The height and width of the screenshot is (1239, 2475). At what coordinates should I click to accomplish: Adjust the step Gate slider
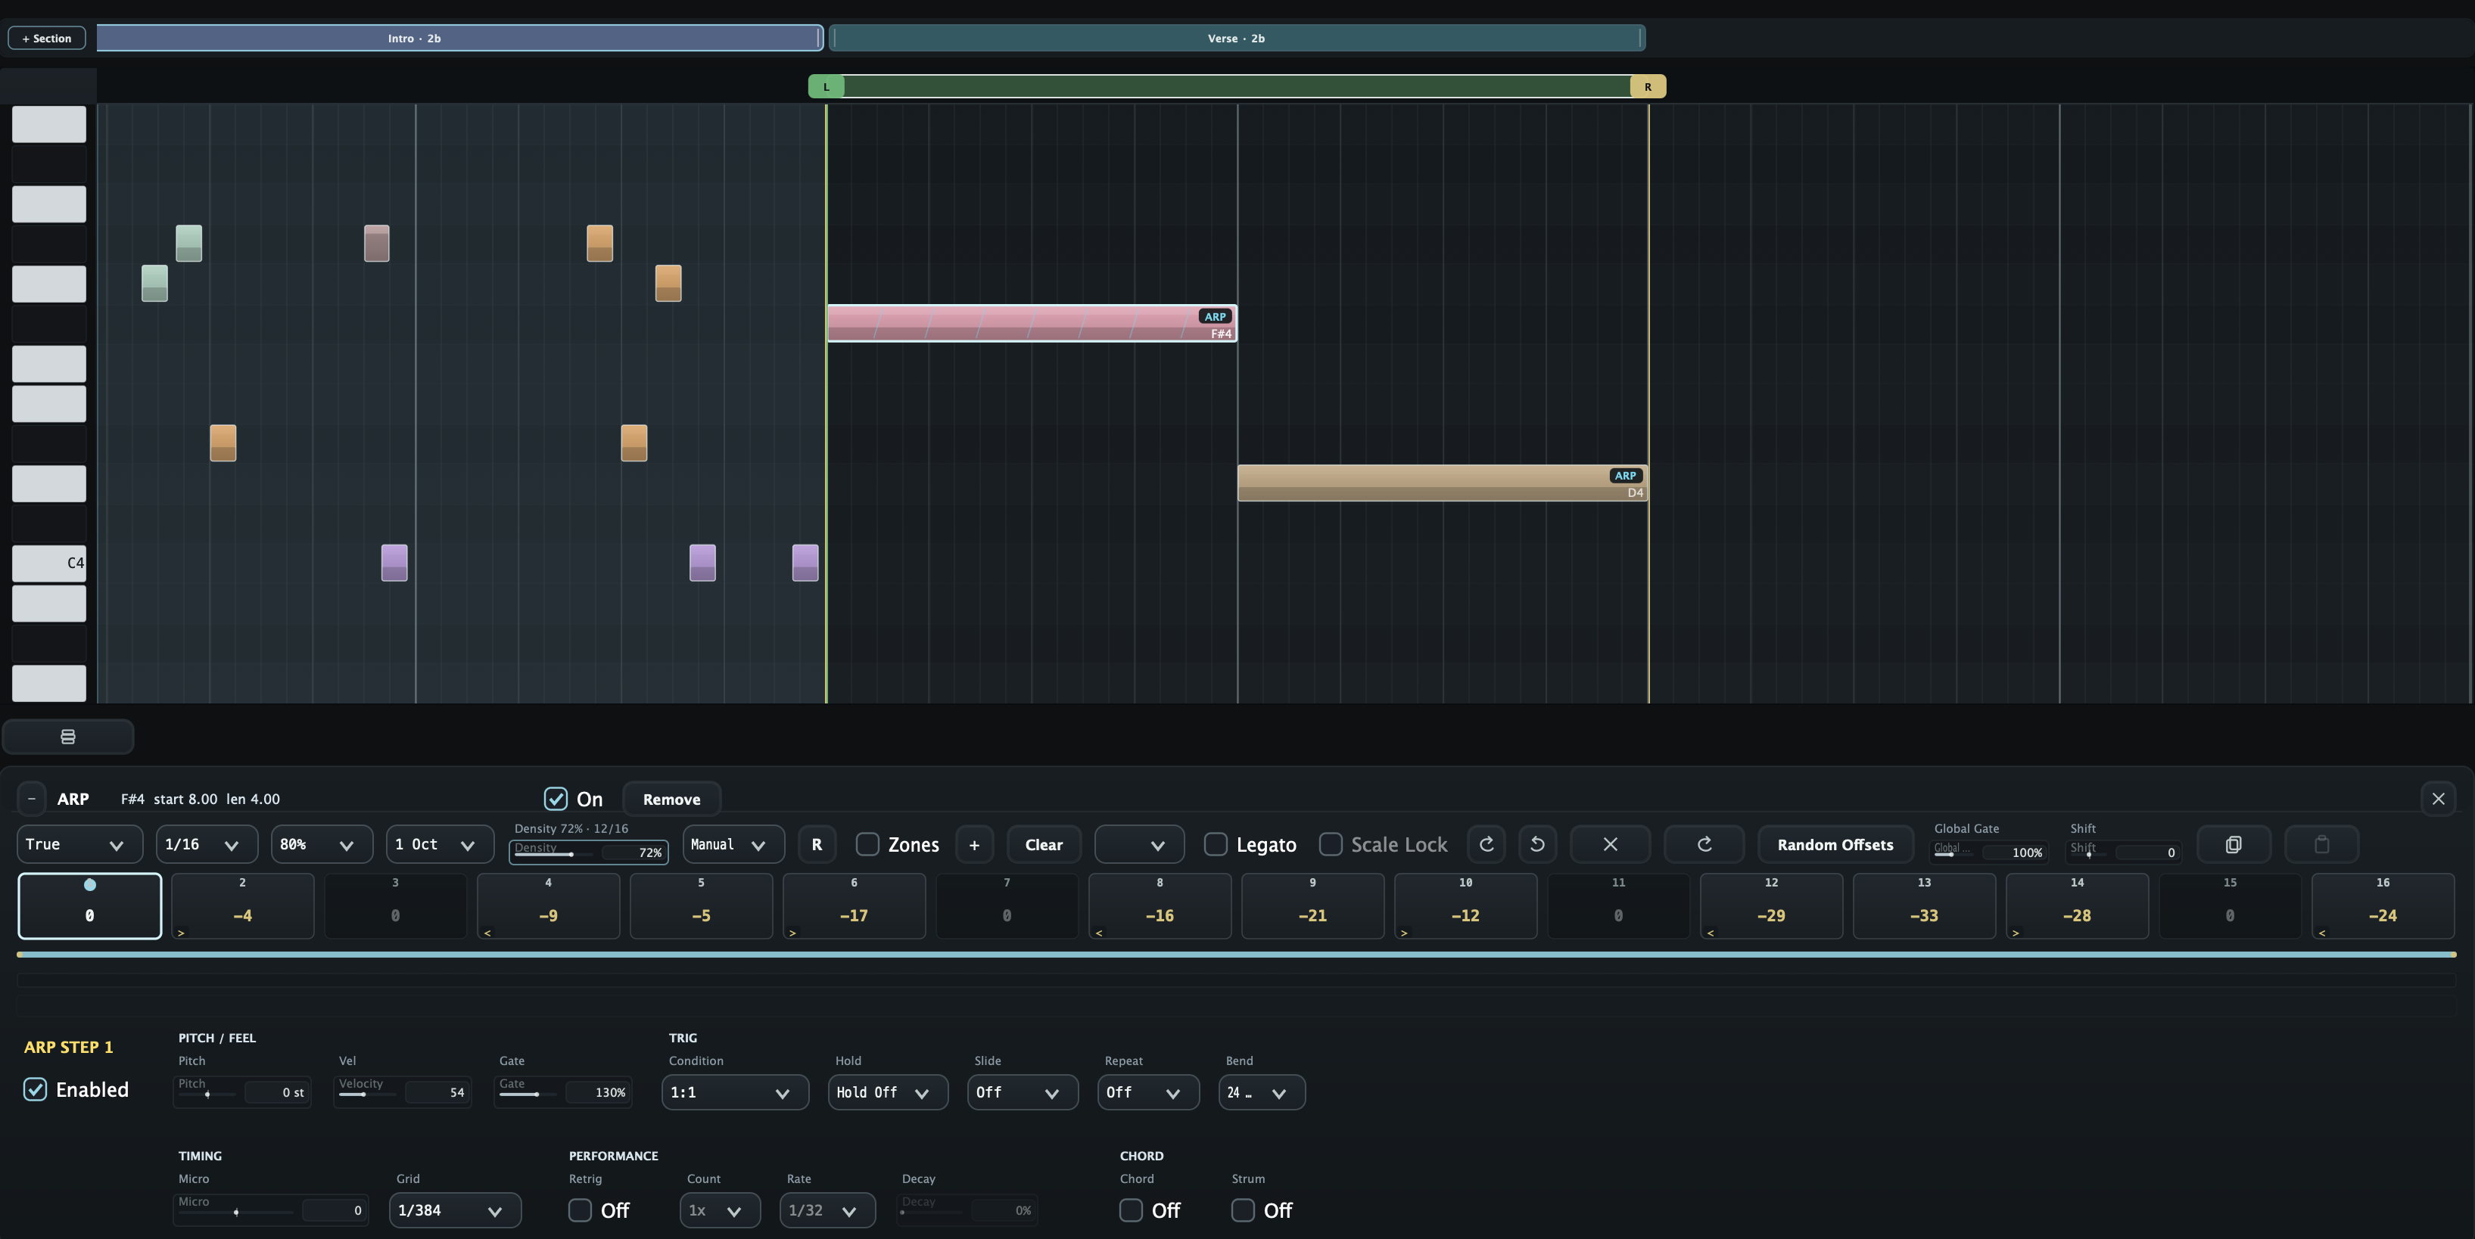pos(528,1094)
